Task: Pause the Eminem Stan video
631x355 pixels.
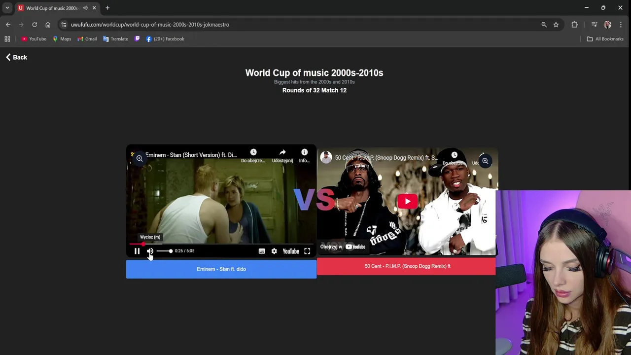Action: tap(137, 251)
